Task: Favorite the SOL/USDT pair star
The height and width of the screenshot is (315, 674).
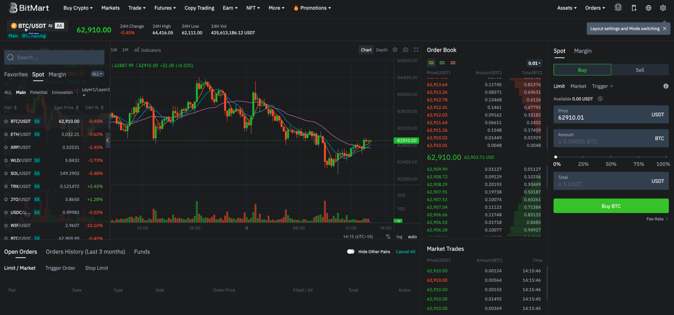Action: (x=6, y=173)
